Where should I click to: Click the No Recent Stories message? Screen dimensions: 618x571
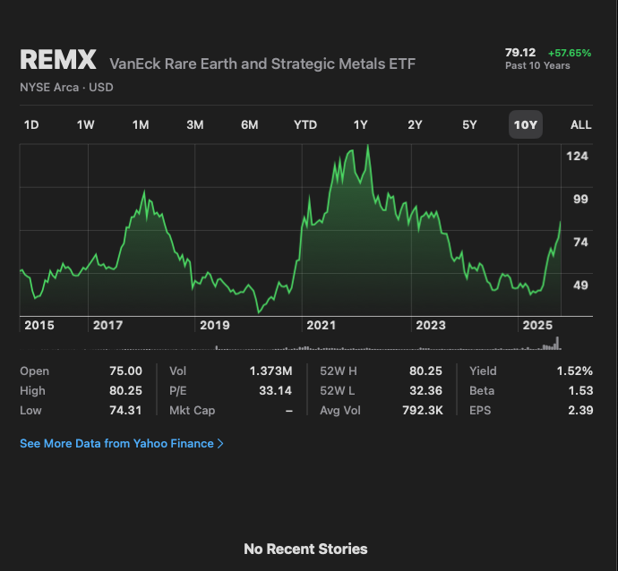coord(305,549)
